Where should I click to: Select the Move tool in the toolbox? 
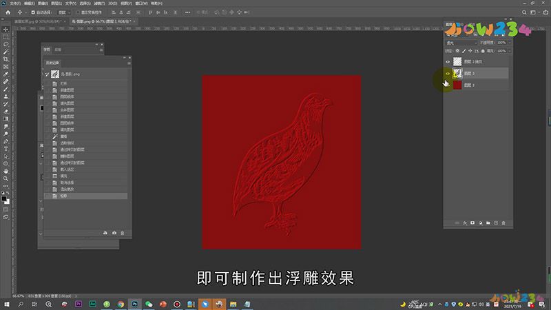(x=6, y=30)
